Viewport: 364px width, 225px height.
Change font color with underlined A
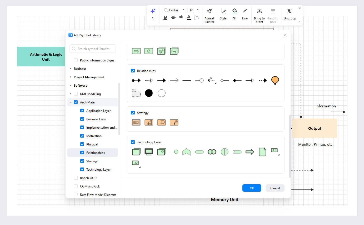point(189,17)
